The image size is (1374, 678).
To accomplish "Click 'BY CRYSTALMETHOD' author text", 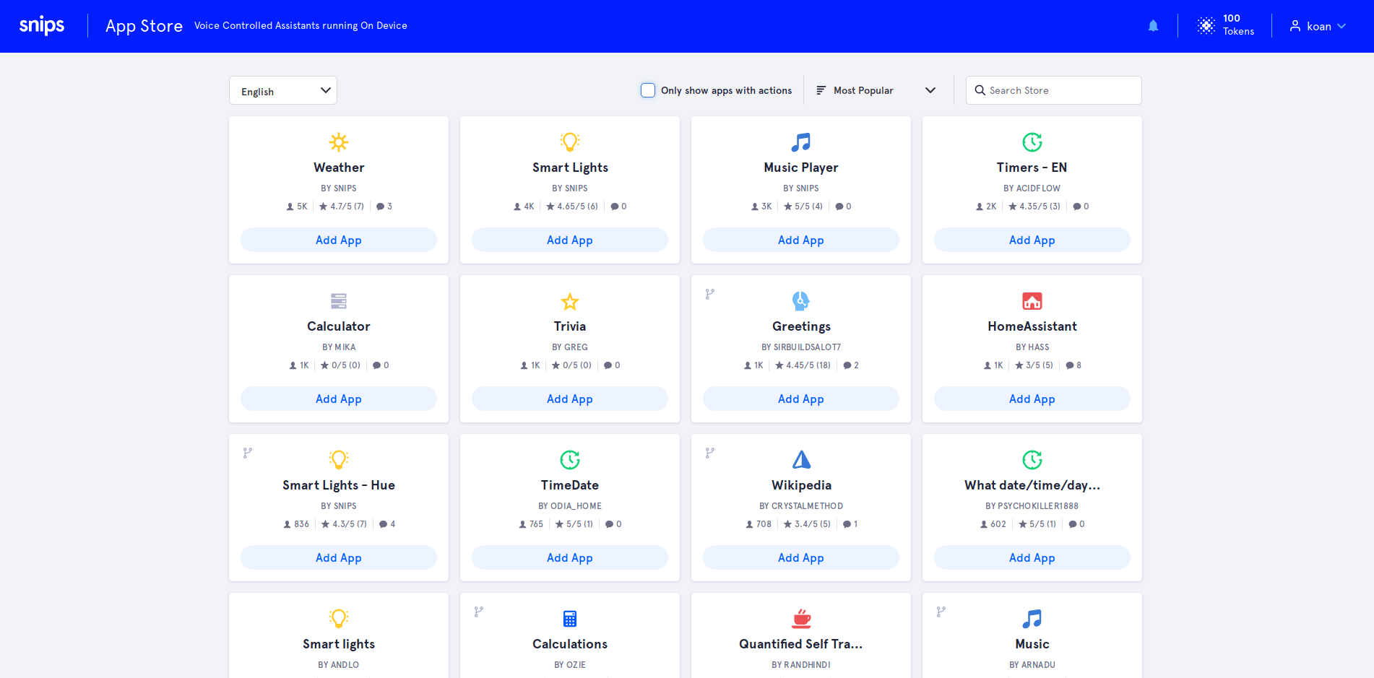I will [801, 506].
